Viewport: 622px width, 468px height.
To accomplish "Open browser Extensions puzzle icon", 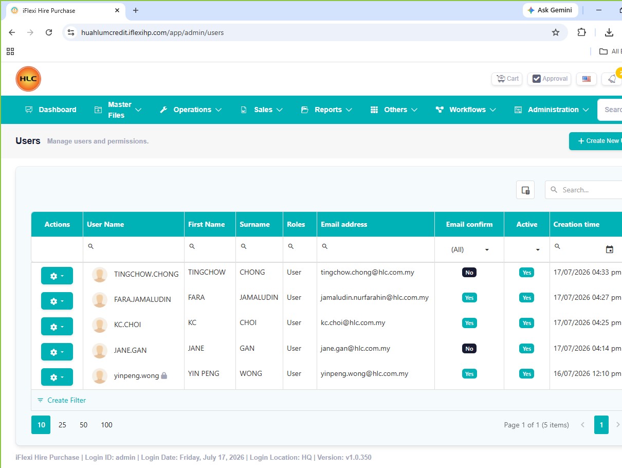I will [581, 32].
